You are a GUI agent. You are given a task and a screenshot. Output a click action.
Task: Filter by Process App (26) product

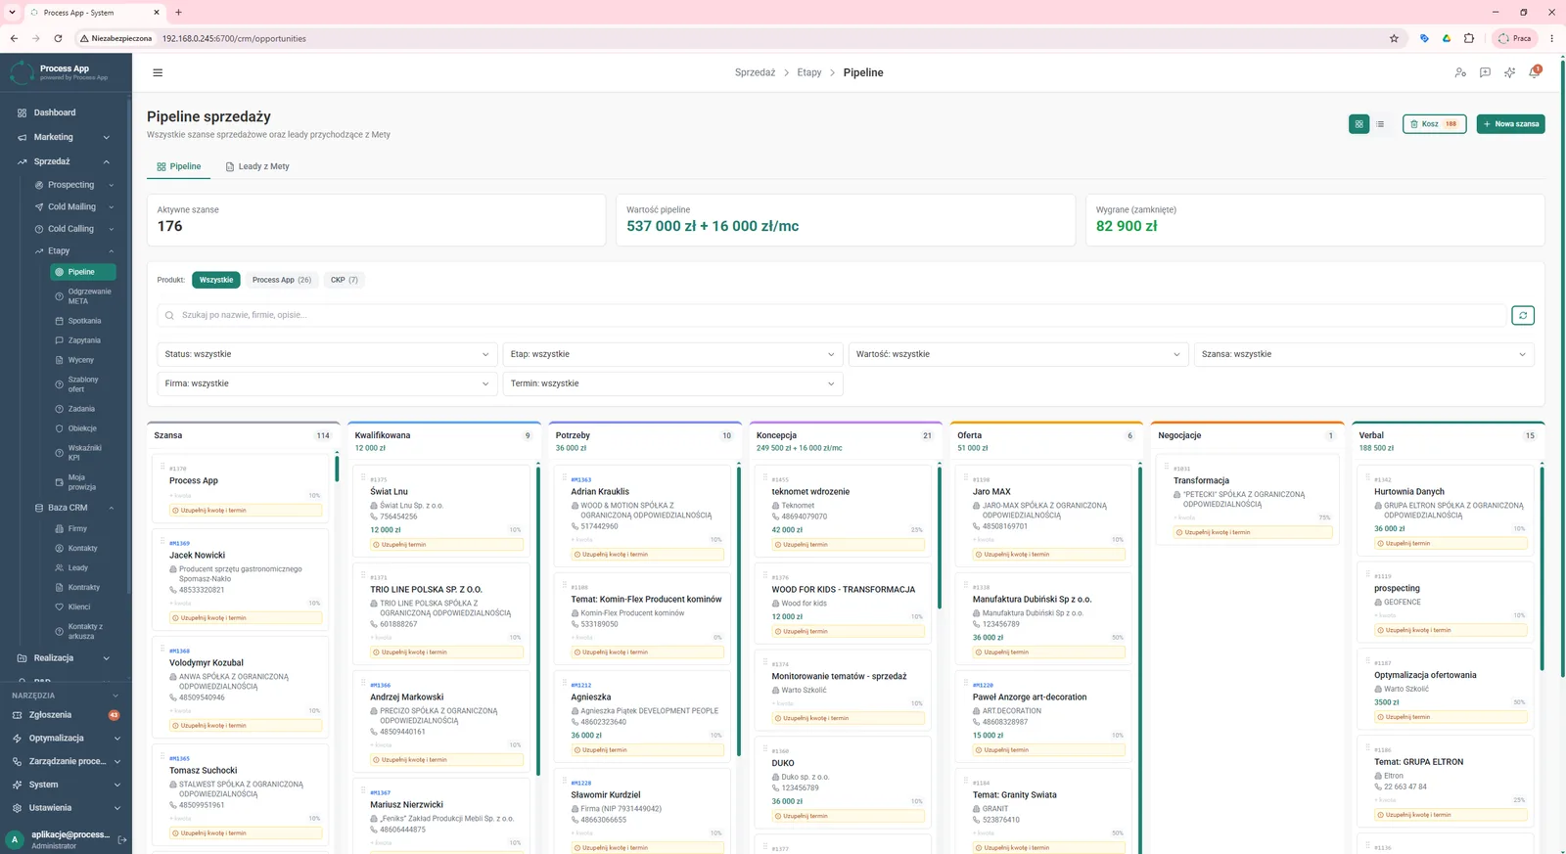[282, 280]
